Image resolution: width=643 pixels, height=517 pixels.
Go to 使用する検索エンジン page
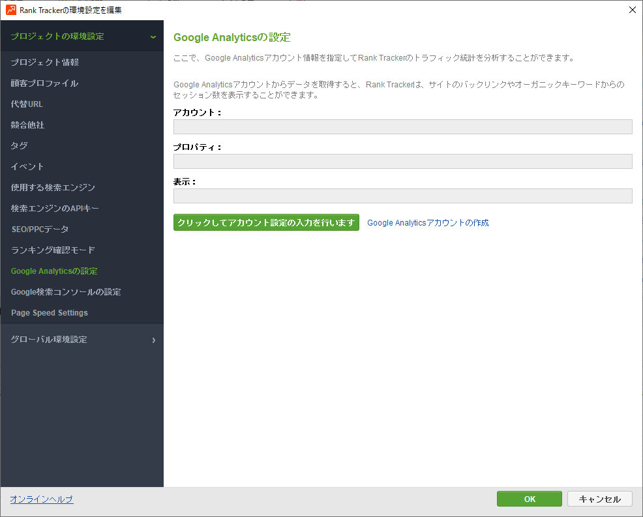tap(53, 188)
